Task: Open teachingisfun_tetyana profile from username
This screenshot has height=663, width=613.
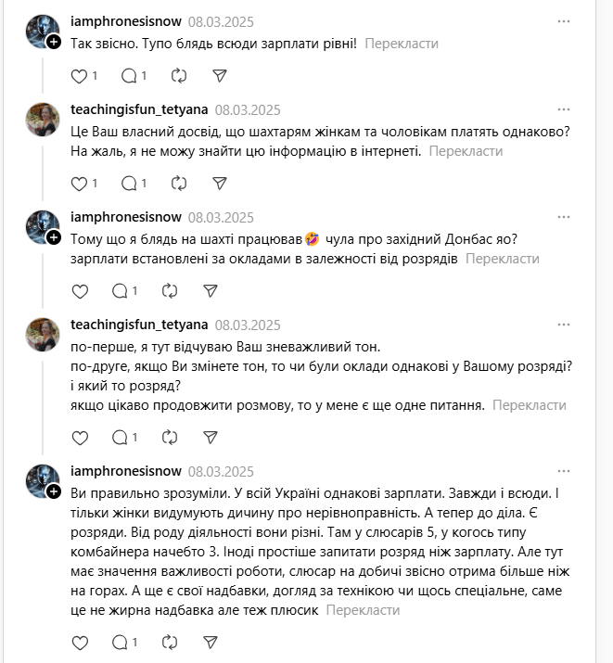Action: 138,109
